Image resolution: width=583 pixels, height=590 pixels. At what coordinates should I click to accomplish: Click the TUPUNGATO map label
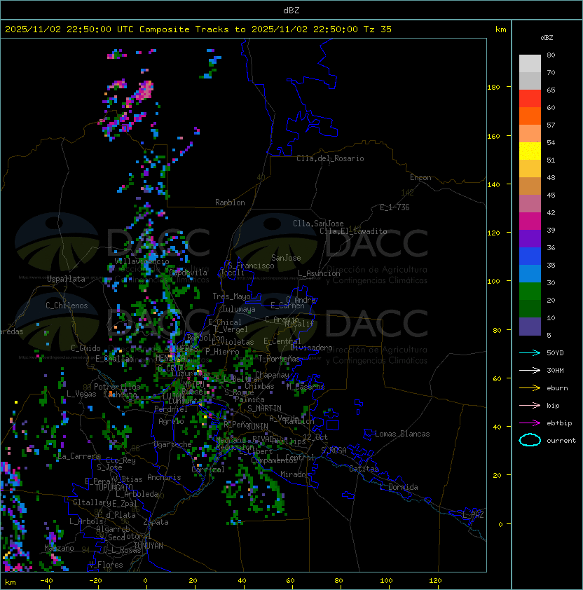[114, 488]
